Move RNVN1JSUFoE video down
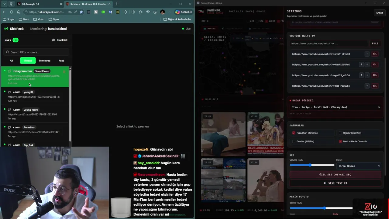The image size is (389, 219). pyautogui.click(x=367, y=64)
